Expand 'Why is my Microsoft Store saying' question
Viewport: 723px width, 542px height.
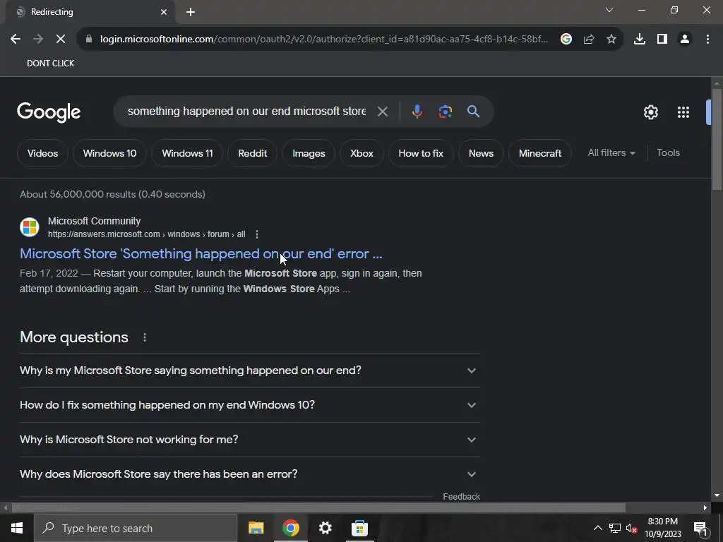[x=249, y=371]
